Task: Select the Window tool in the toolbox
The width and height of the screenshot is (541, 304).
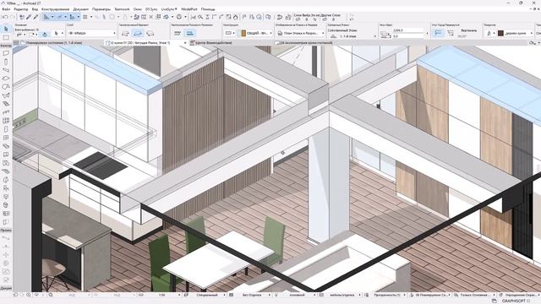Action: (6, 138)
